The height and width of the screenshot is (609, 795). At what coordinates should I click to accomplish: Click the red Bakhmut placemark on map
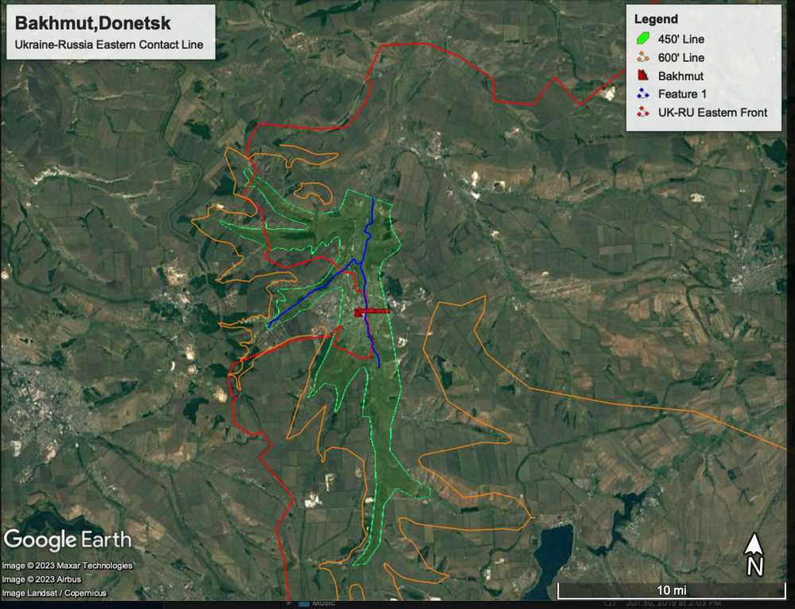click(x=359, y=312)
